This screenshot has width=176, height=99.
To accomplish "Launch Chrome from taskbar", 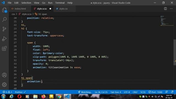I will 59,97.
